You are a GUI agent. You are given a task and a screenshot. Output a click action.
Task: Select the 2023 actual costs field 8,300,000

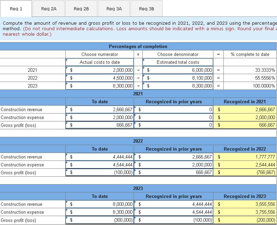pyautogui.click(x=100, y=86)
